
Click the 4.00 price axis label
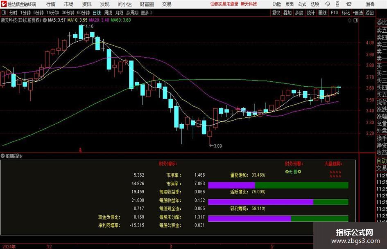coord(370,43)
